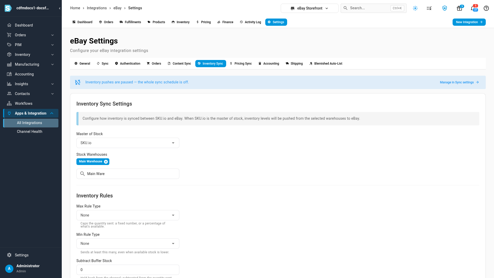Go to Dashboard in sidebar
494x278 pixels.
[x=31, y=25]
